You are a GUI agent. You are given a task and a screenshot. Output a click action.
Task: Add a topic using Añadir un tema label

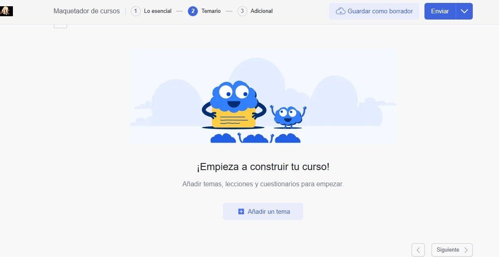[269, 212]
